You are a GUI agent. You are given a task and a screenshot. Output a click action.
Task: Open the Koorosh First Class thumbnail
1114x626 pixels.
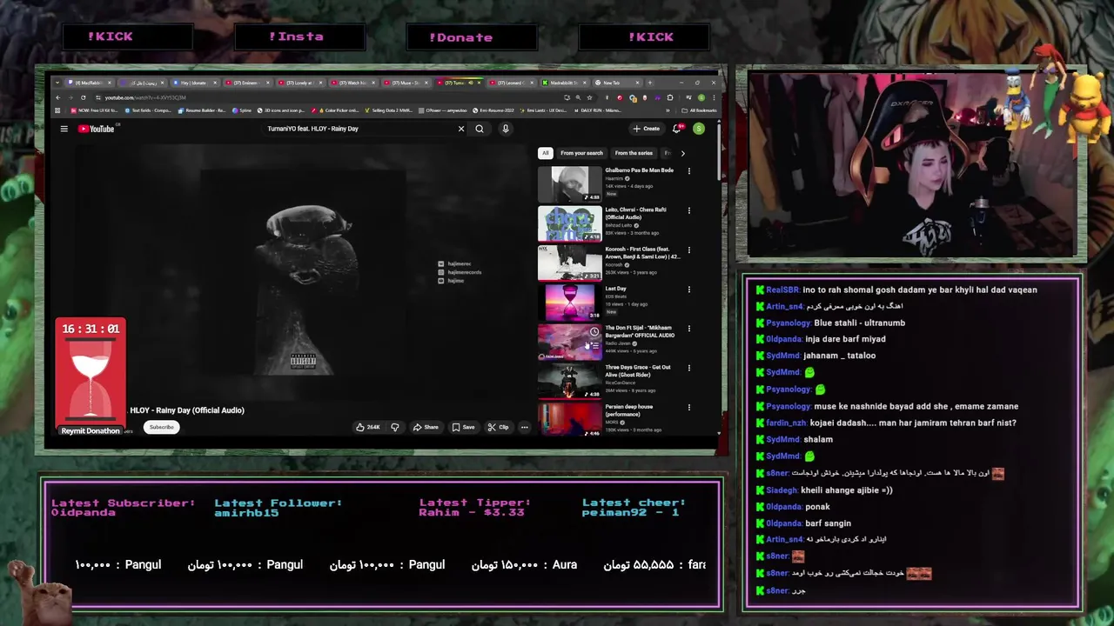[569, 263]
